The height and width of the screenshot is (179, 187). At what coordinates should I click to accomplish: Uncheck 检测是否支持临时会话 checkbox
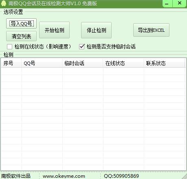(x=82, y=46)
